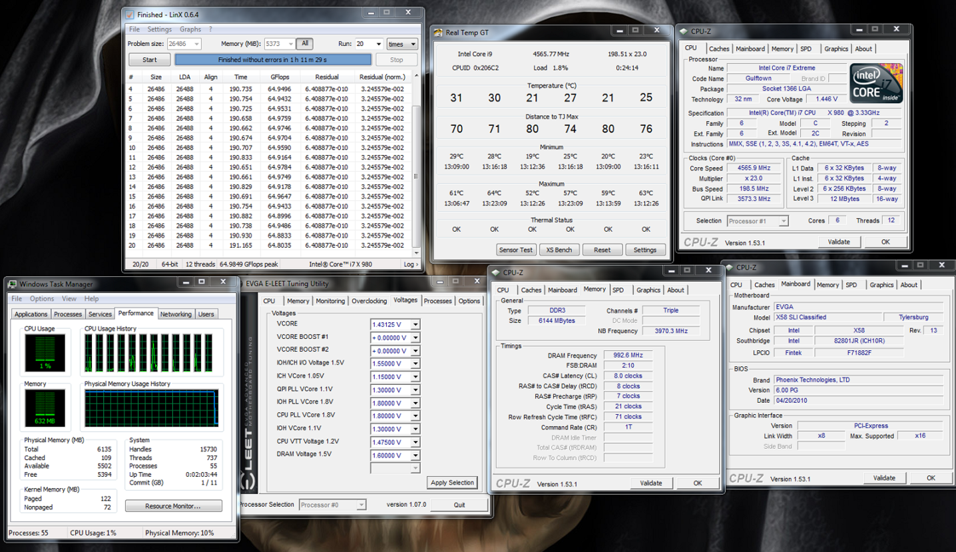The image size is (956, 552).
Task: Click Validate in the CPU-Z Memory window
Action: 651,483
